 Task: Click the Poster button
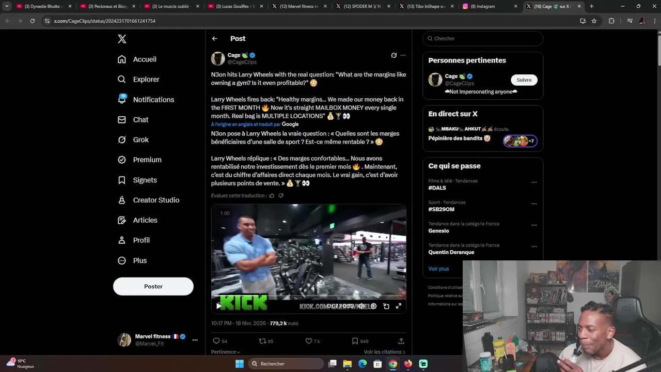click(153, 286)
